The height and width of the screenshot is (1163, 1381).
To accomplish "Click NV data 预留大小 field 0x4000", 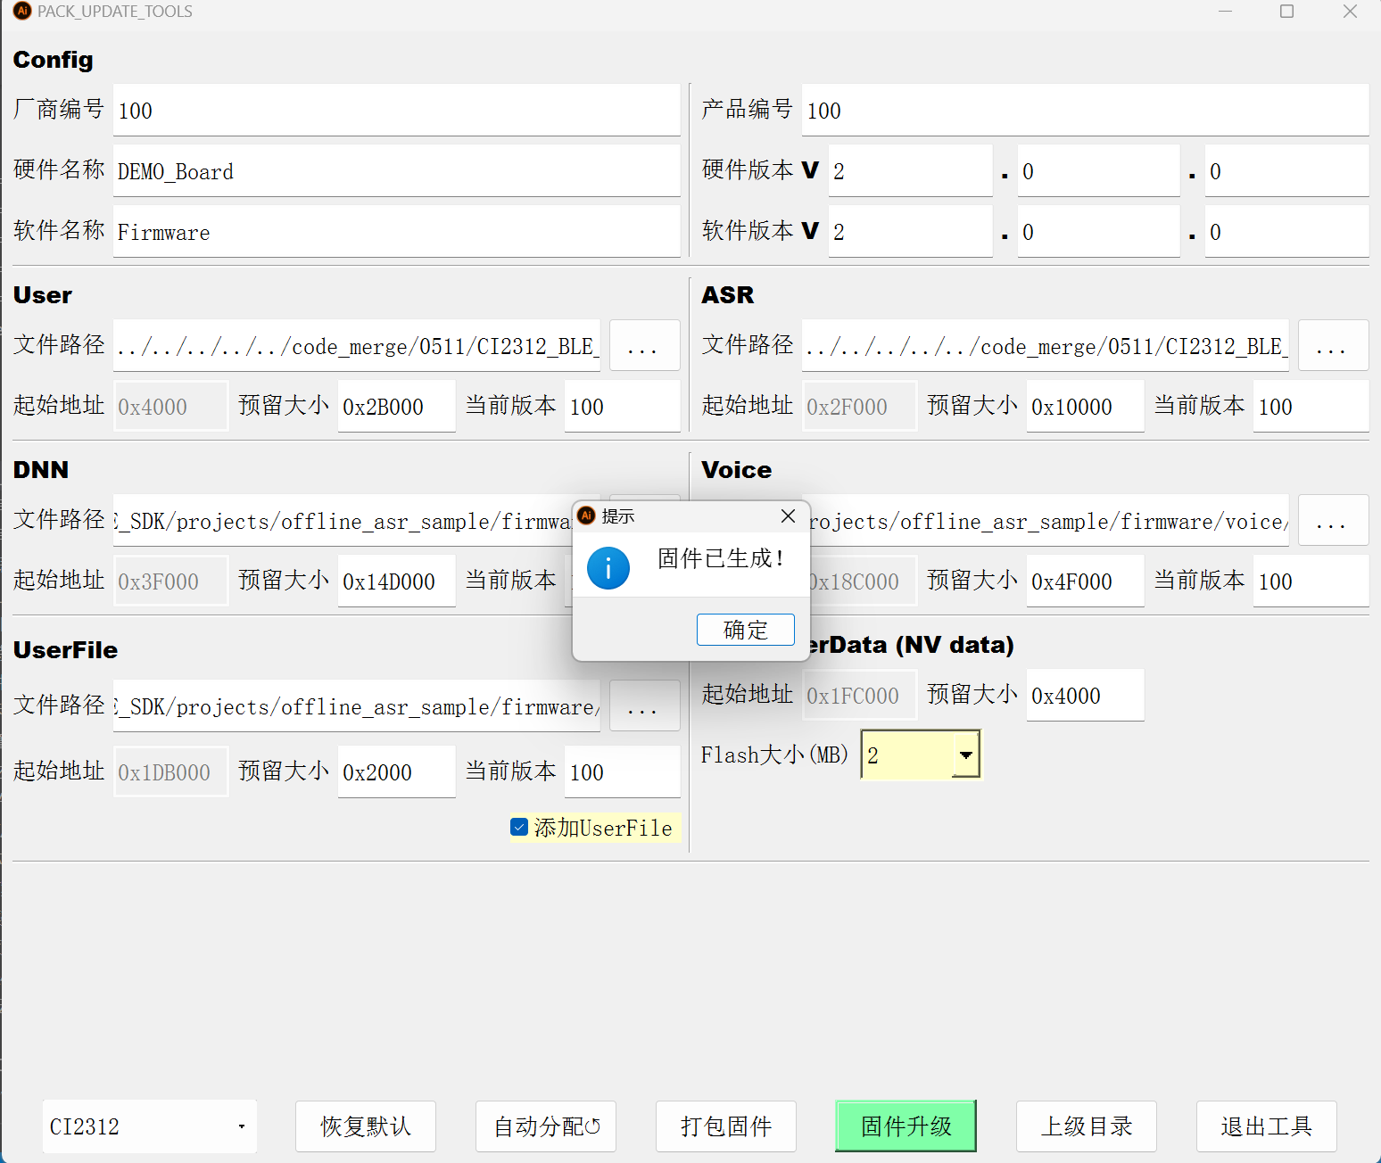I will pos(1085,695).
